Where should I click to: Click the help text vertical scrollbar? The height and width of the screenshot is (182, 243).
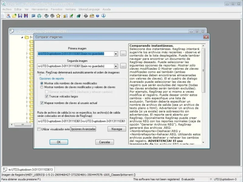(x=204, y=91)
